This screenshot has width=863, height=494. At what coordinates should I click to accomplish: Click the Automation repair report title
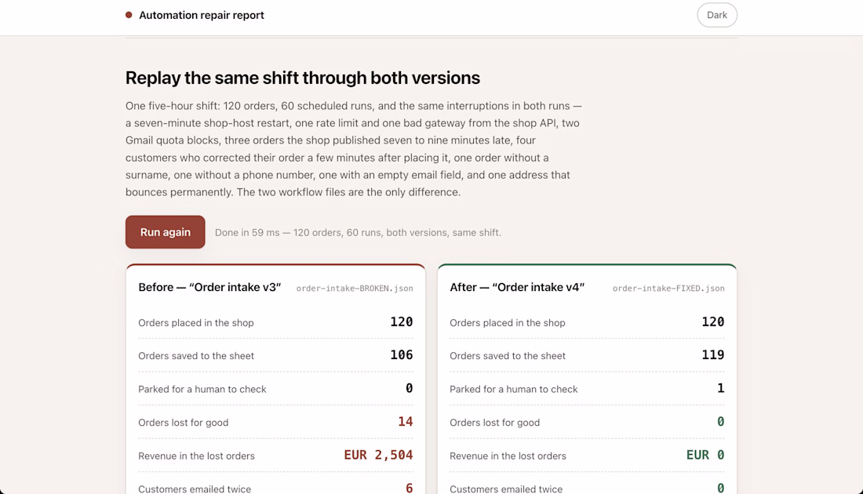202,16
